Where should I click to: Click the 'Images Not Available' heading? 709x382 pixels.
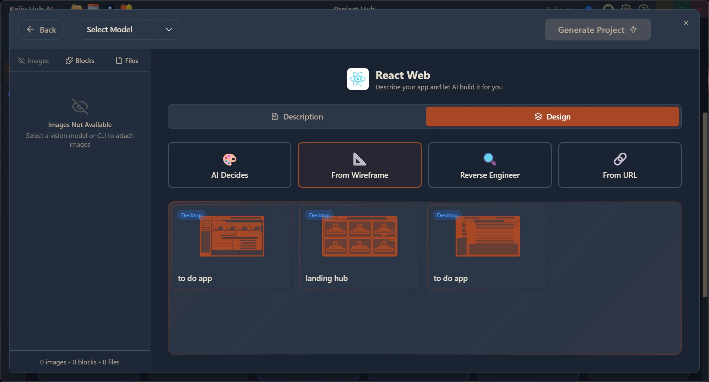(x=80, y=125)
